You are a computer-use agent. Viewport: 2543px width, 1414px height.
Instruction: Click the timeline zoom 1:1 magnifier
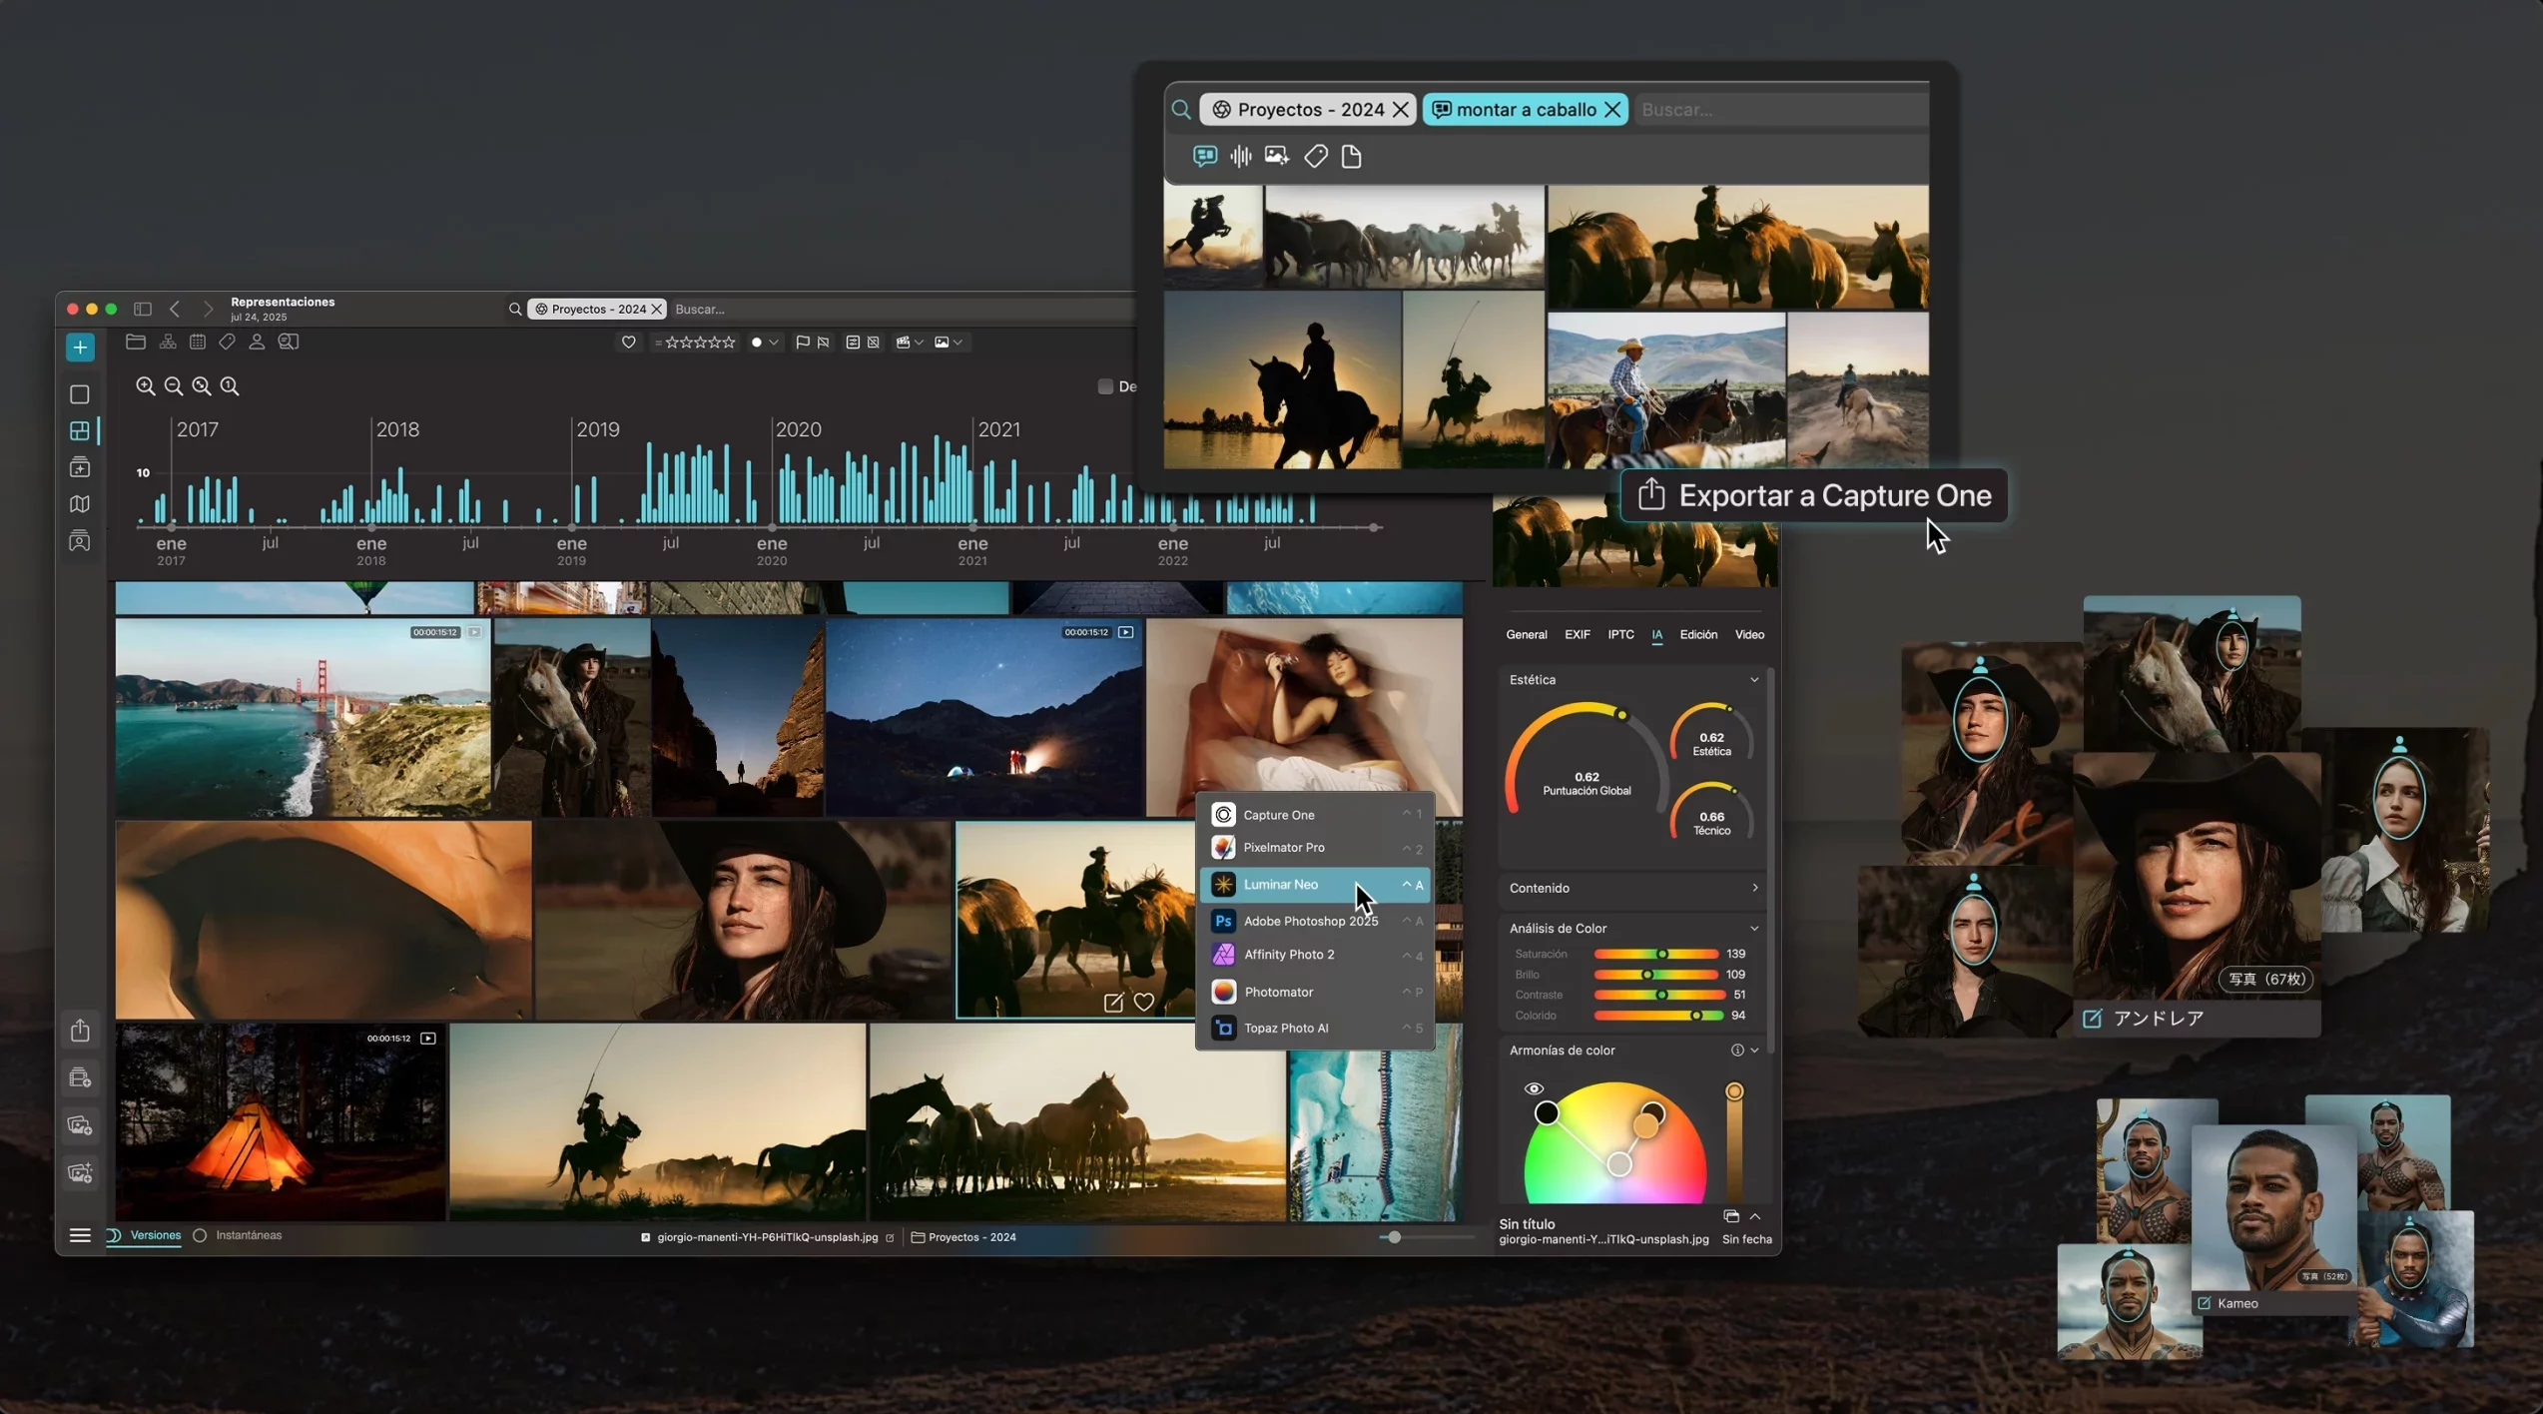click(230, 385)
